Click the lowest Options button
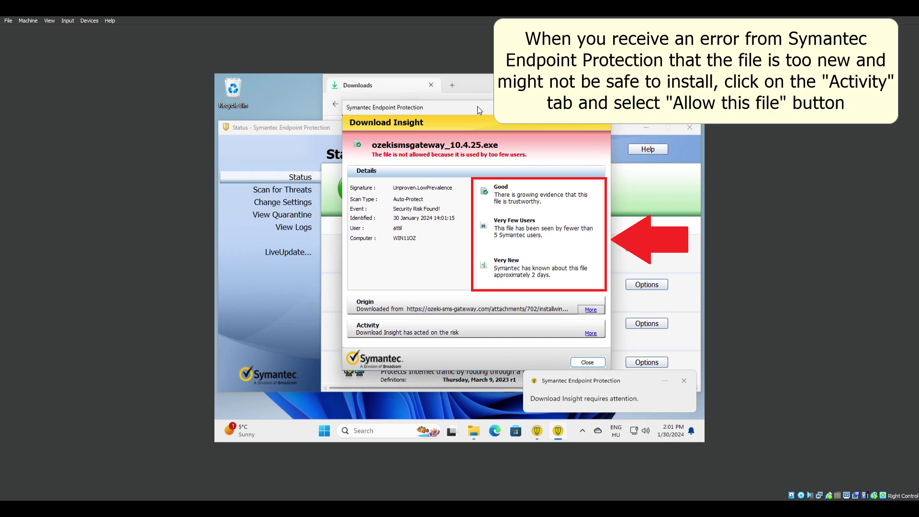Screen dimensions: 919x517 [647, 362]
